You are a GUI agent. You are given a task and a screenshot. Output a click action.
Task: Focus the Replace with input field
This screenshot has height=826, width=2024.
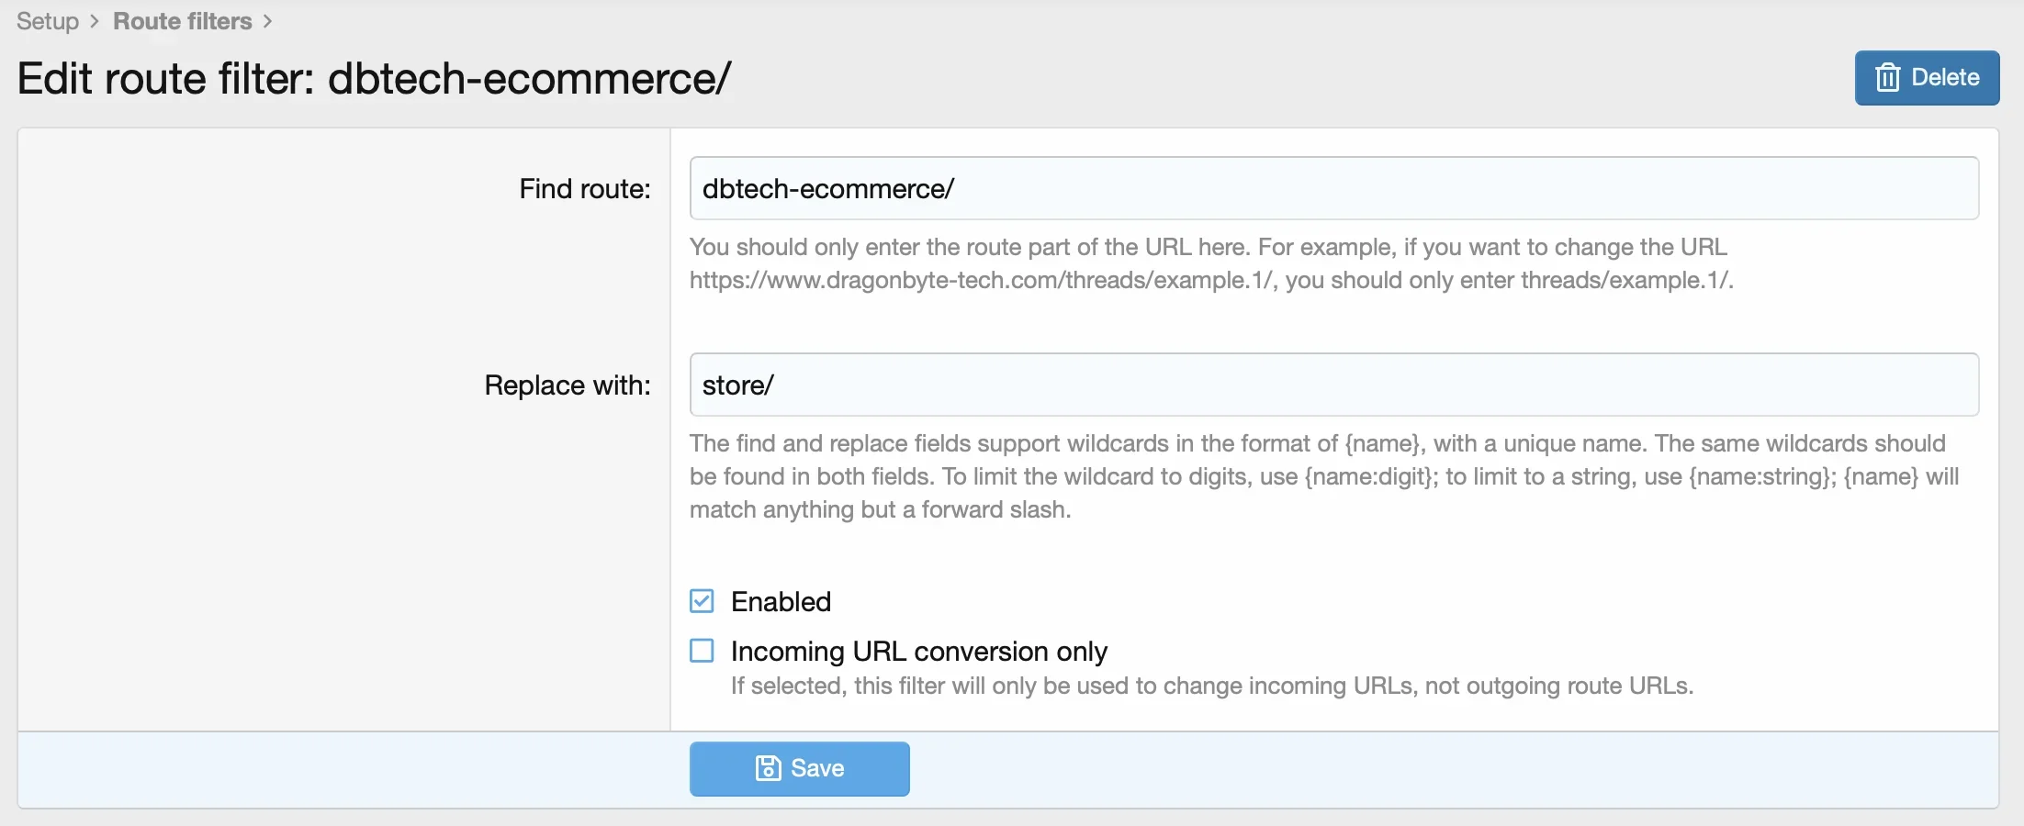[x=1334, y=385]
